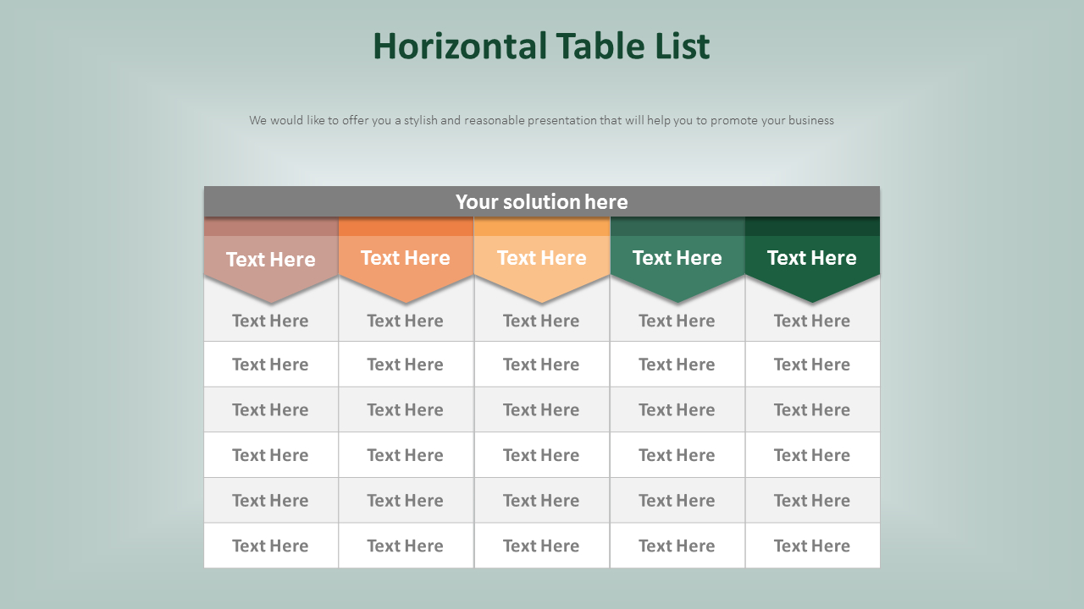Click the bright orange "Text Here" arrow header

(406, 258)
